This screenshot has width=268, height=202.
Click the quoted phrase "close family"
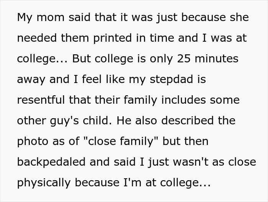(120, 142)
